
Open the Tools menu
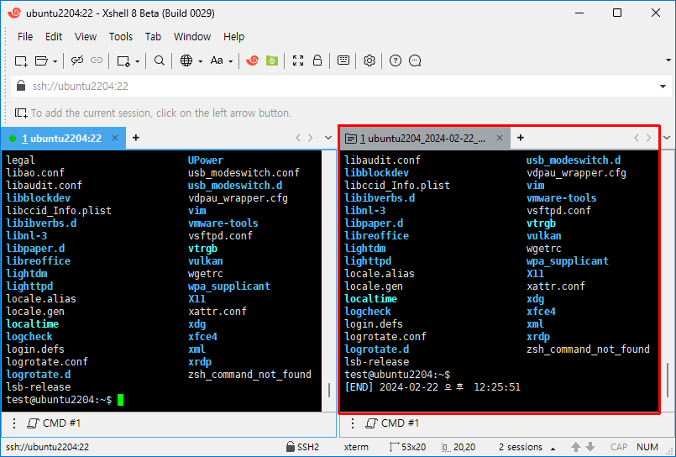tap(121, 36)
